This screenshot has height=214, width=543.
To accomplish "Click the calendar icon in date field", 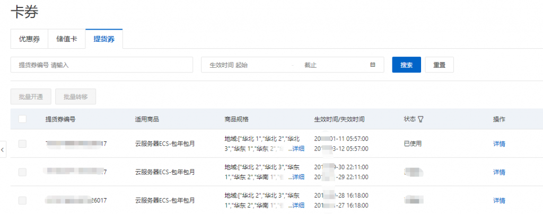I will click(x=373, y=65).
